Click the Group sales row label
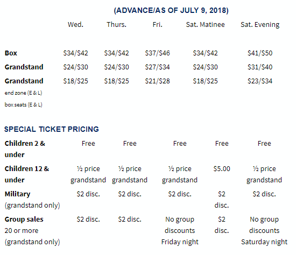Viewport: 296px width, 255px height. coord(24,219)
